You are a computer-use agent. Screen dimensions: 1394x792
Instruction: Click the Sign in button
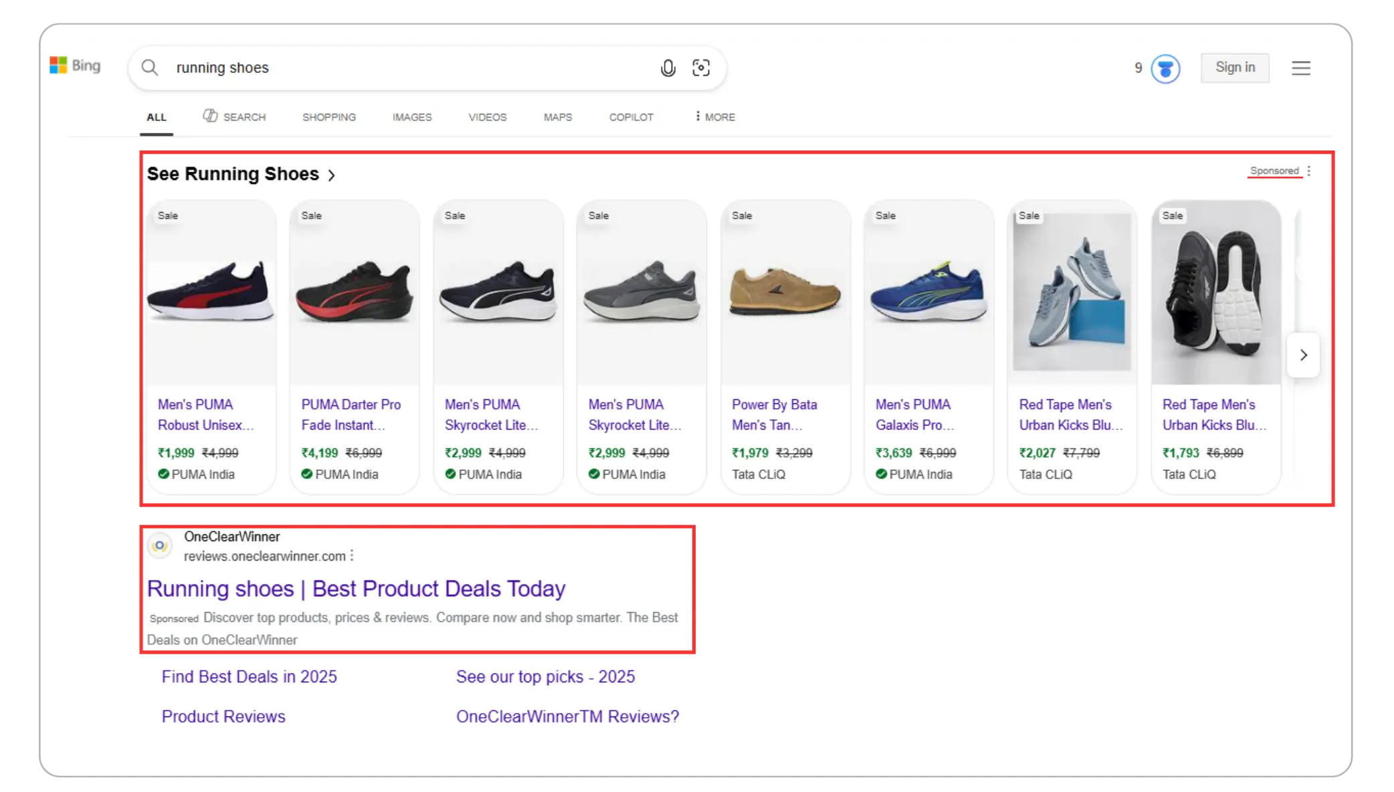tap(1234, 68)
